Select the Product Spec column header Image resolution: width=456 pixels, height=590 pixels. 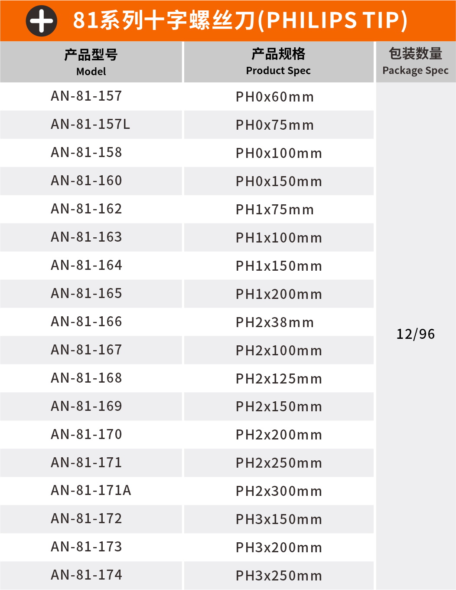pyautogui.click(x=278, y=62)
